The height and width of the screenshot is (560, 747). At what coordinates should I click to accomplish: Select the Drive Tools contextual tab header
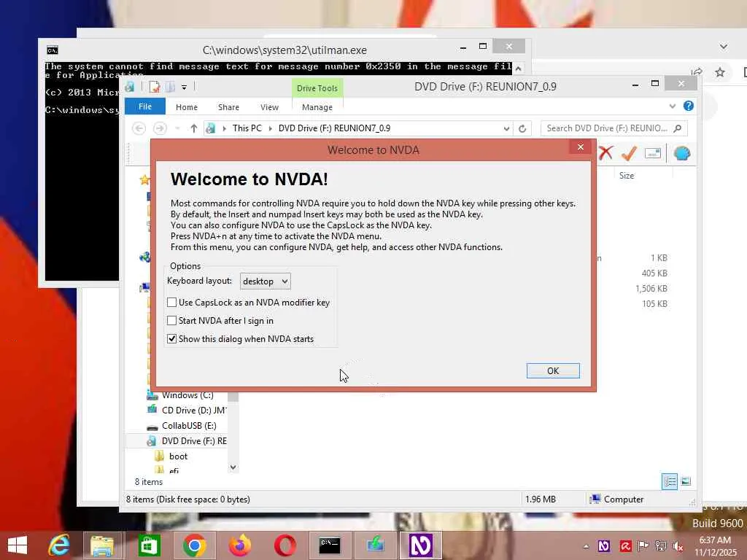tap(317, 88)
